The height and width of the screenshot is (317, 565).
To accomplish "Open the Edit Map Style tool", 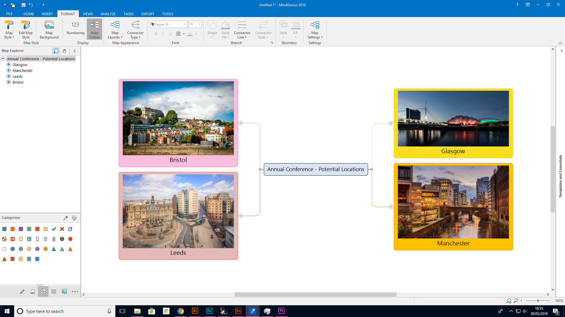I will [x=26, y=29].
